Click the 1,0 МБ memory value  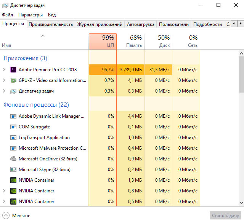135,138
